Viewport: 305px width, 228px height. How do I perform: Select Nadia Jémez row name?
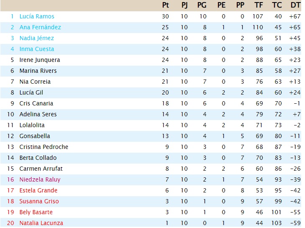click(36, 38)
